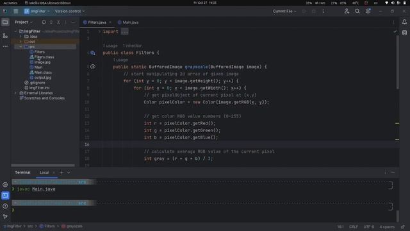Open Terminal panel options menu

point(385,172)
